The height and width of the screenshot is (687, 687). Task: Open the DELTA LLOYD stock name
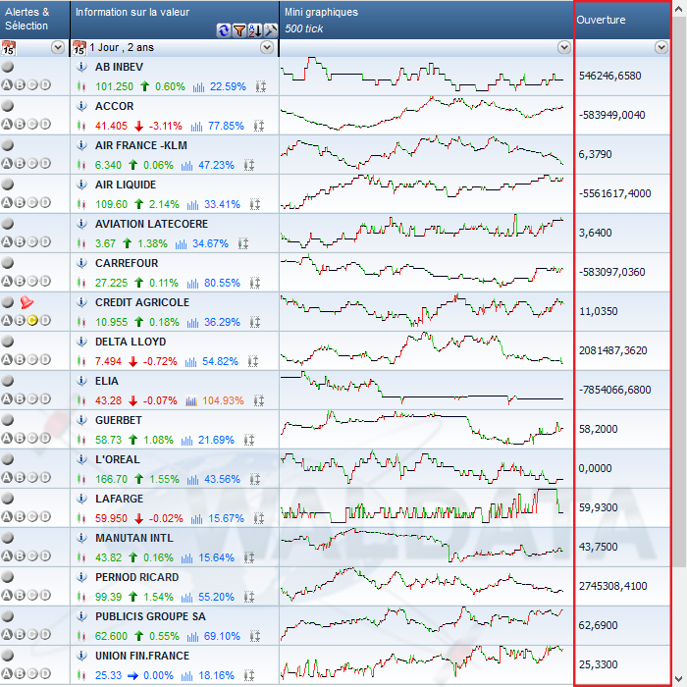131,342
